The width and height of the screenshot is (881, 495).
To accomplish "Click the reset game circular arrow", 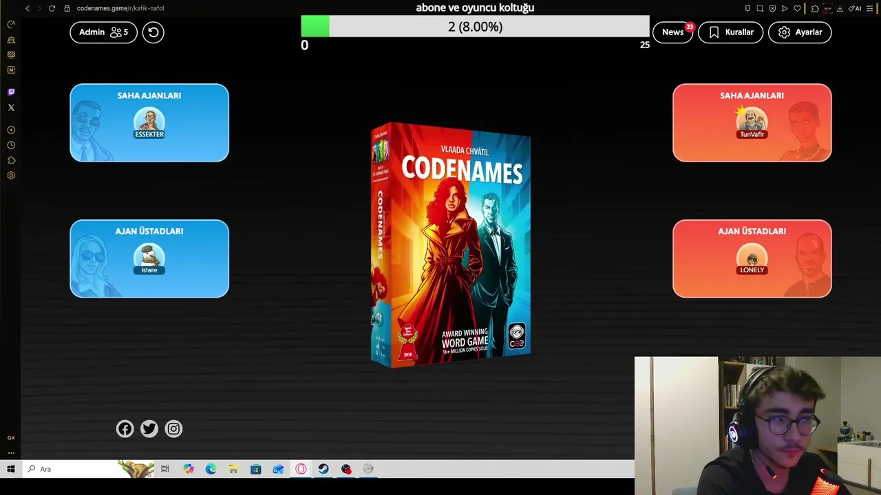I will click(x=153, y=32).
